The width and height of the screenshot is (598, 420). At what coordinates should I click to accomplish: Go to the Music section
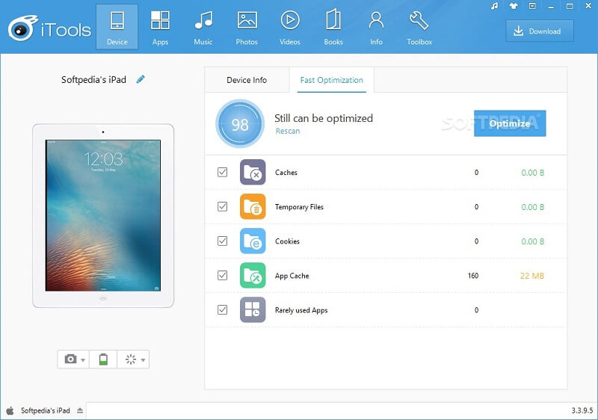(203, 28)
